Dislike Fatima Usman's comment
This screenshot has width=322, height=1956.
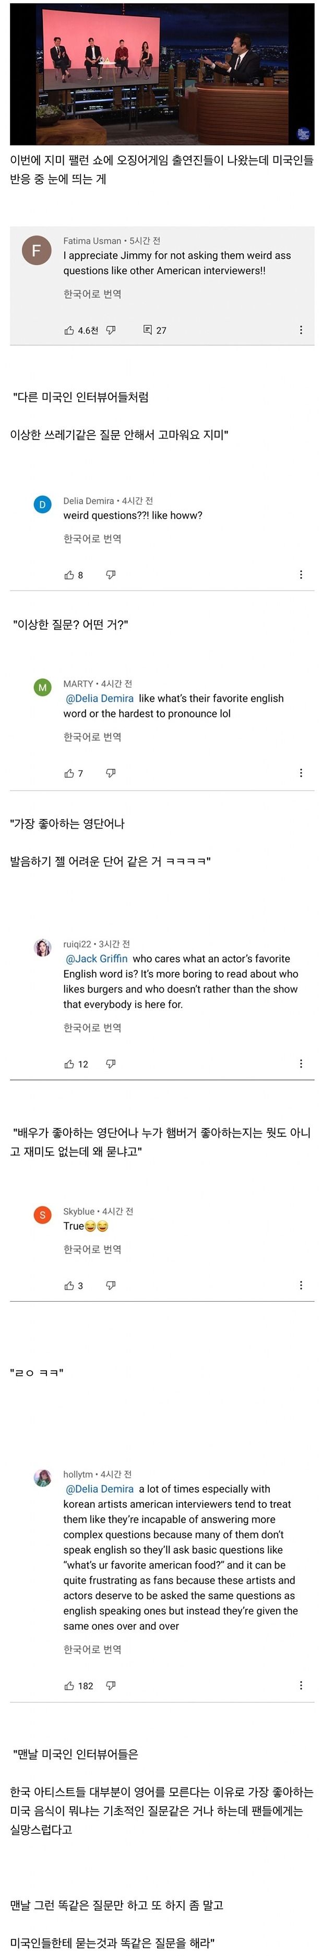(111, 331)
